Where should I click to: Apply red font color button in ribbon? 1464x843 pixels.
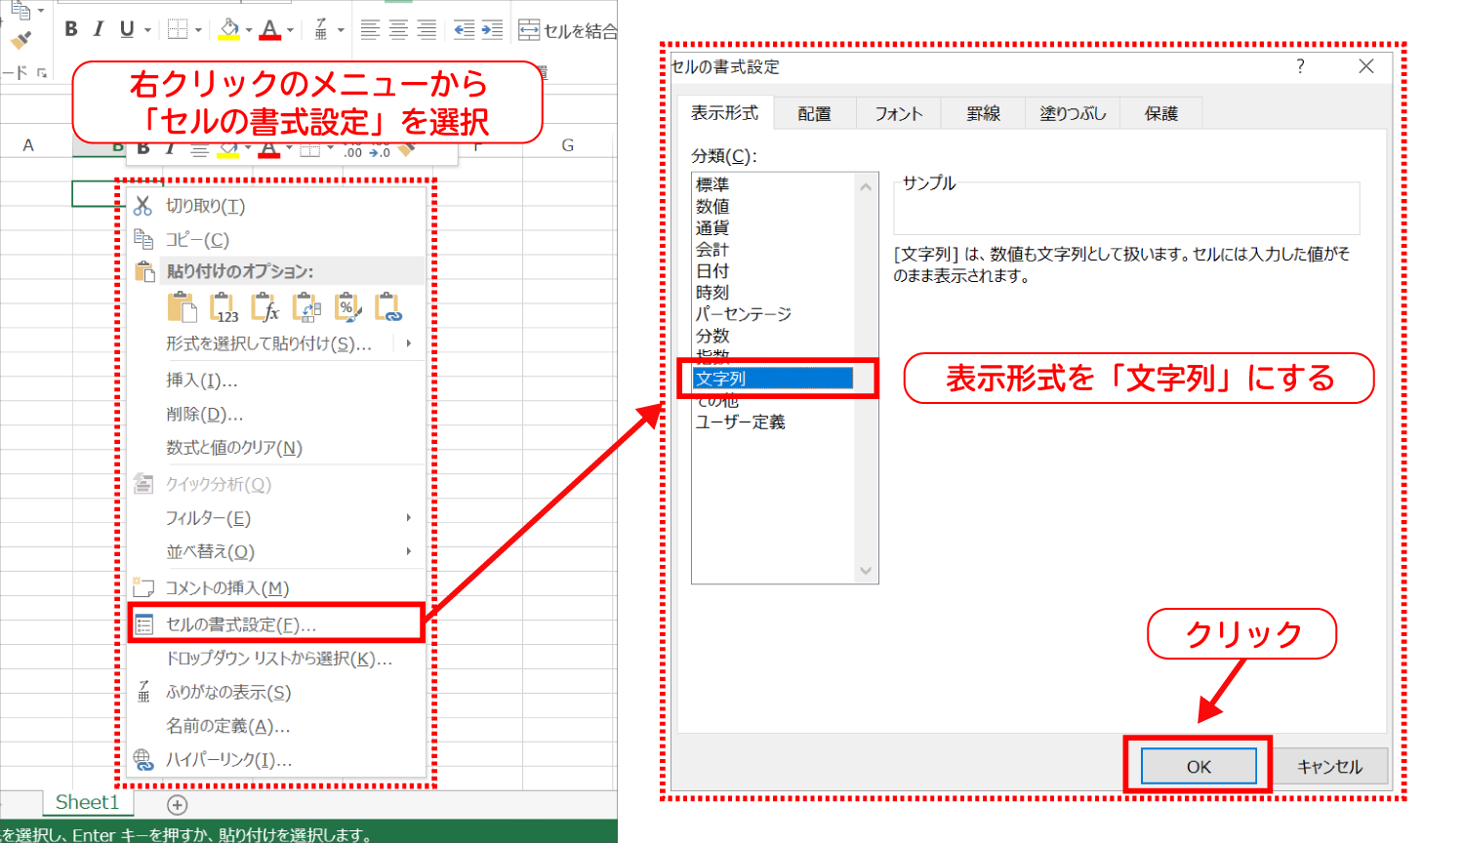point(270,30)
